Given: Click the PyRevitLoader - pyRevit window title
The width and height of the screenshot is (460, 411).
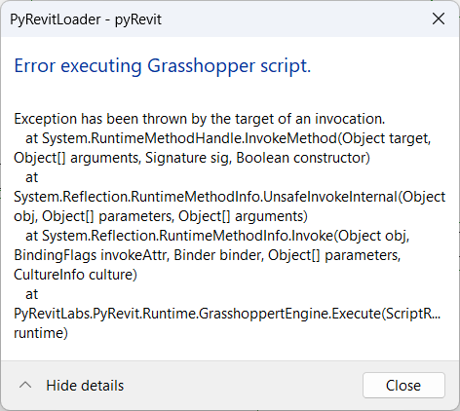Looking at the screenshot, I should click(x=86, y=19).
